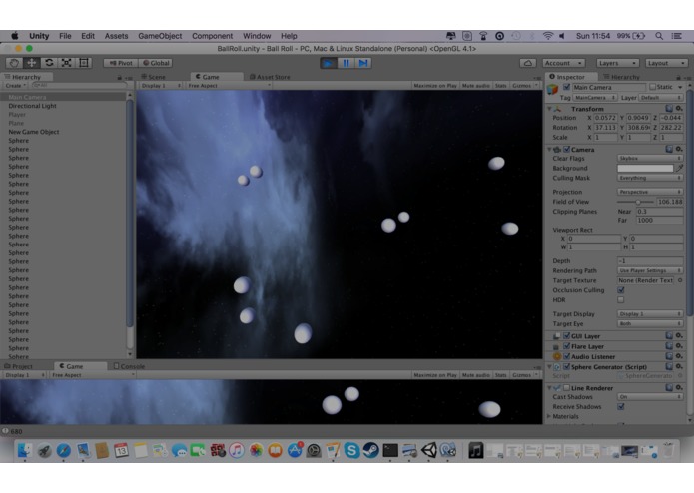This screenshot has height=493, width=694.
Task: Open the Transform component gear menu
Action: coord(679,109)
